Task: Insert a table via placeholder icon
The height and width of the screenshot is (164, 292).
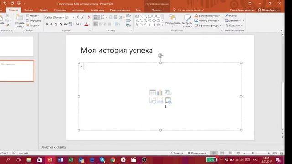Action: pyautogui.click(x=152, y=92)
